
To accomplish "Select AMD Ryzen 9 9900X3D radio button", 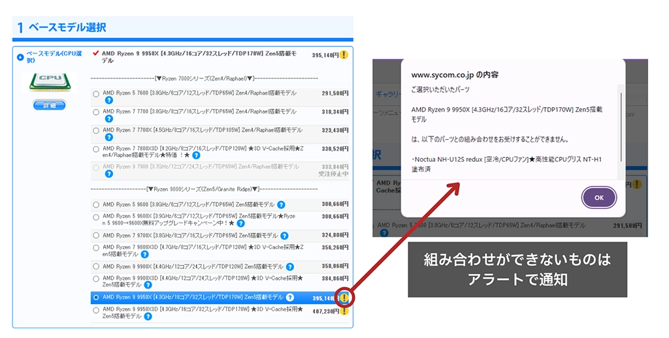I will (x=96, y=279).
